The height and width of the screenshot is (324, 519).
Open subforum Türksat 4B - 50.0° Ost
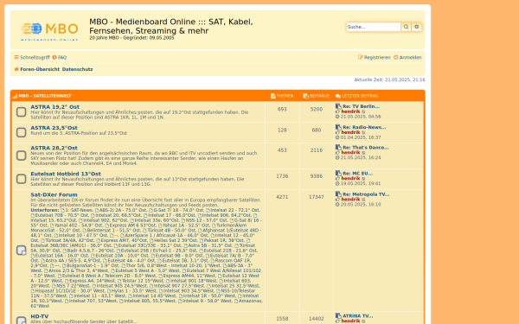[169, 230]
